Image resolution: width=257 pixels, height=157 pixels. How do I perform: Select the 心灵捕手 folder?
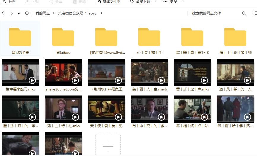click(x=149, y=37)
